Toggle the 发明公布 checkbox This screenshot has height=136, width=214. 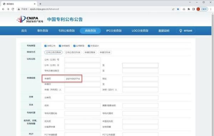pyautogui.click(x=45, y=46)
